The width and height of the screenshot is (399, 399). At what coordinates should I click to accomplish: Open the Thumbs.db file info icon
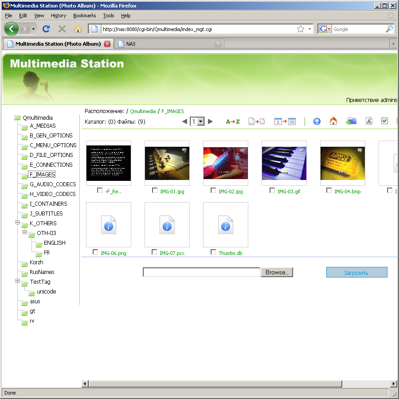(x=226, y=225)
